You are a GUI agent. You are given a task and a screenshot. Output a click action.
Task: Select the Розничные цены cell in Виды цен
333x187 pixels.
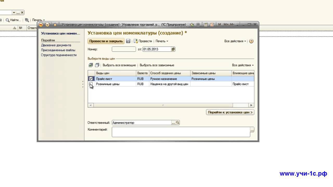(116, 84)
